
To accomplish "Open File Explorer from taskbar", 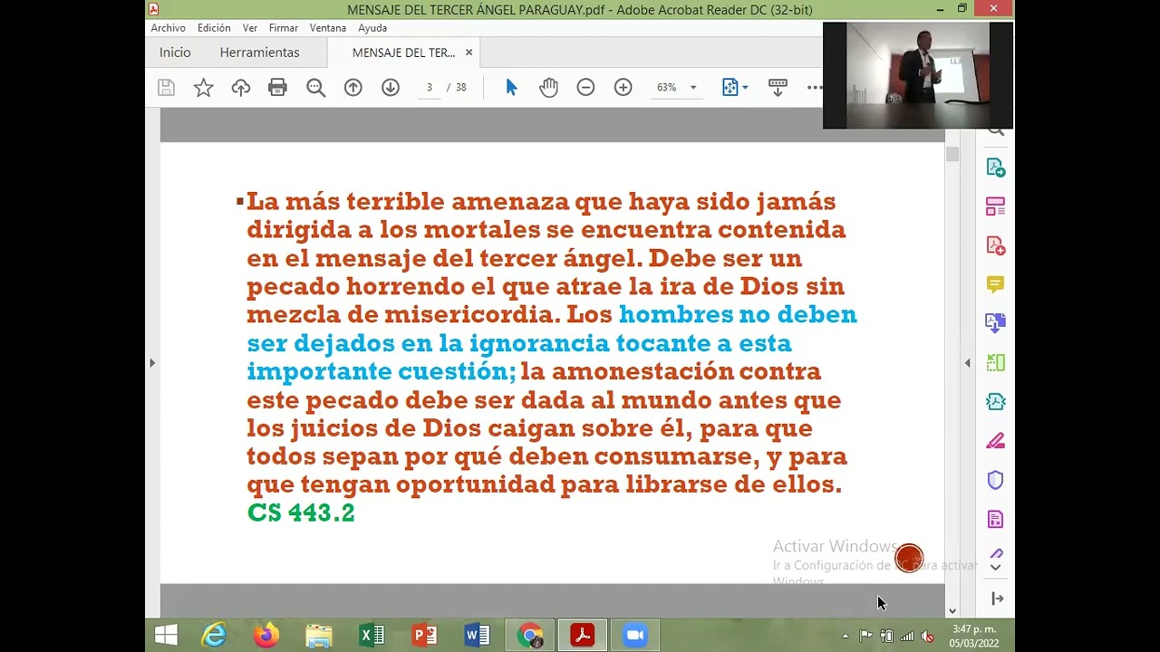I will pos(318,636).
